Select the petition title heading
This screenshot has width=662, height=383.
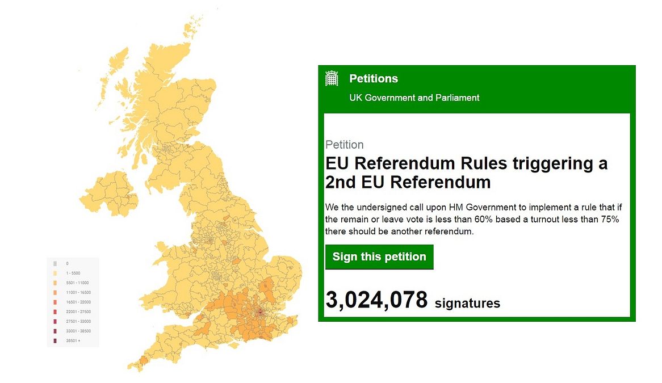[466, 173]
